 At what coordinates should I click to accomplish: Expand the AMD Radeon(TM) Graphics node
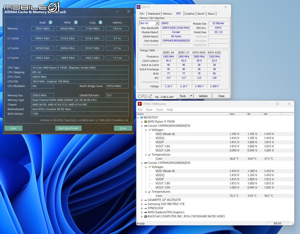click(142, 212)
